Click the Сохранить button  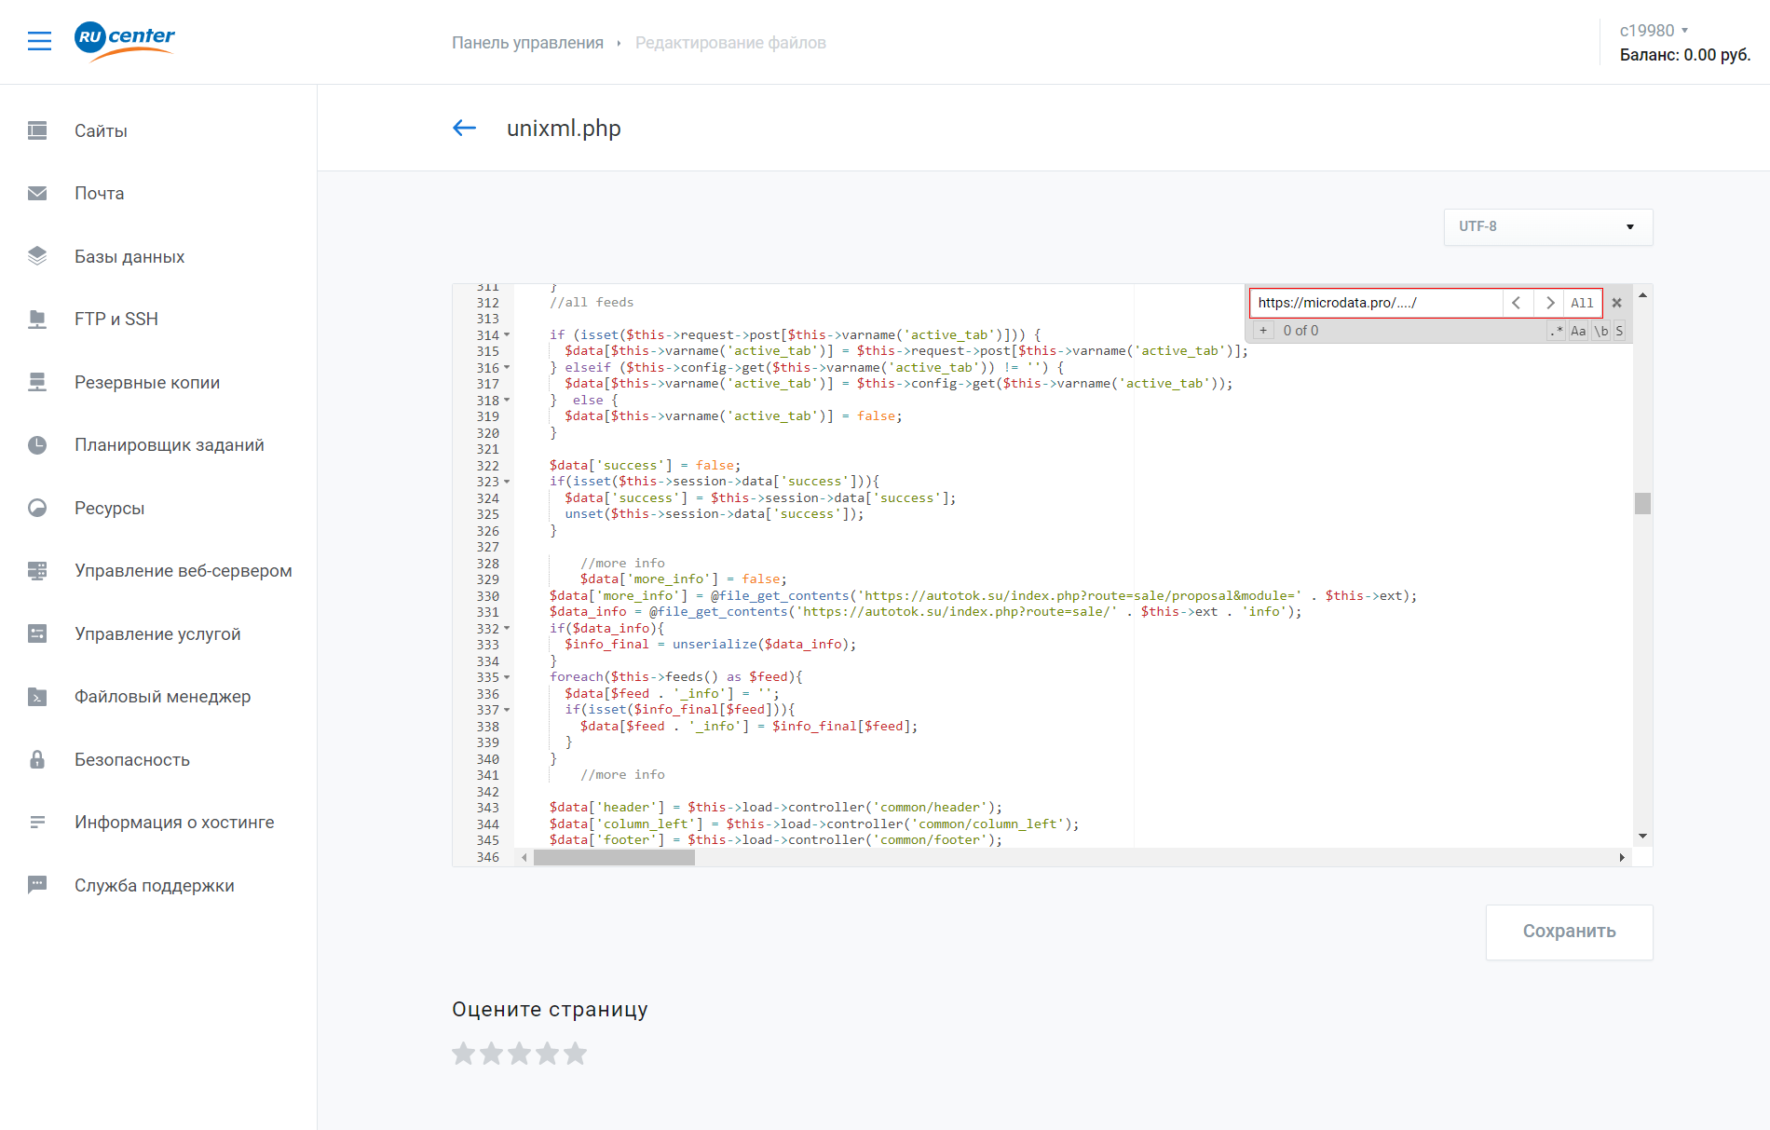tap(1569, 932)
